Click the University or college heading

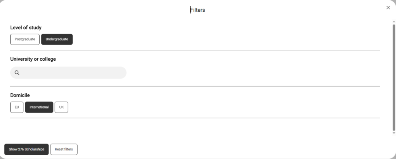tap(33, 59)
